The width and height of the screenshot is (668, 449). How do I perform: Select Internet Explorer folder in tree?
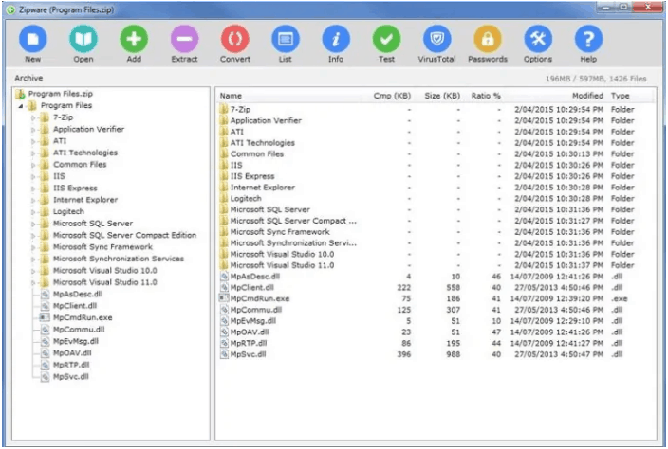[x=84, y=200]
